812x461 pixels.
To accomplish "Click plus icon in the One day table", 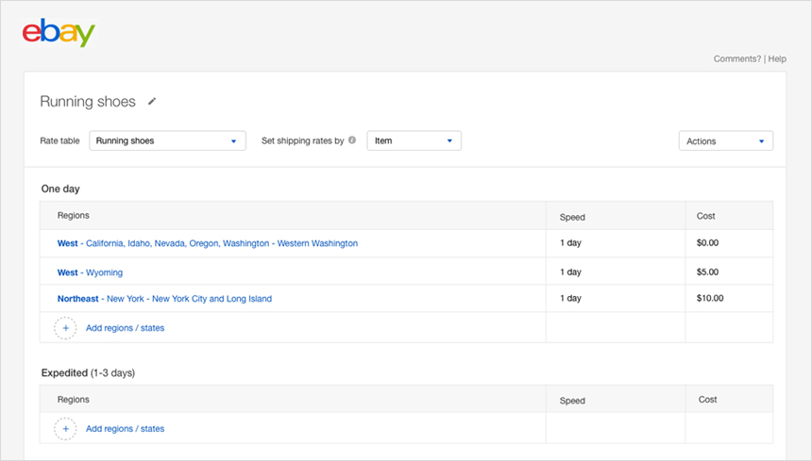I will (66, 328).
